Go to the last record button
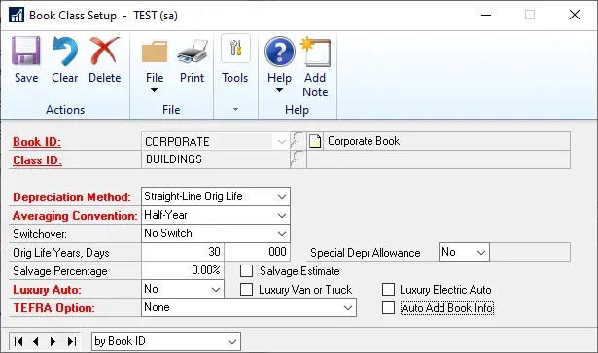Screen dimensions: 598x353 72,341
